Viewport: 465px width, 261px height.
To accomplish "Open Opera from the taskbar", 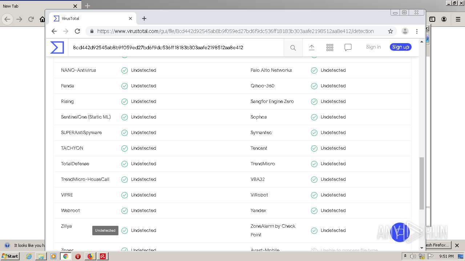I will point(78,256).
